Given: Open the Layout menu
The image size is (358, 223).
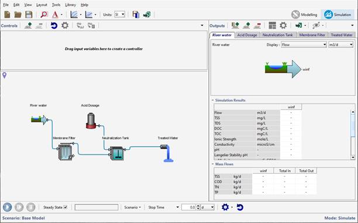Looking at the screenshot, I should (x=42, y=5).
